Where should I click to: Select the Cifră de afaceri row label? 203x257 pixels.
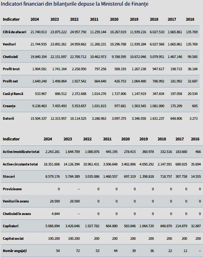pos(15,32)
